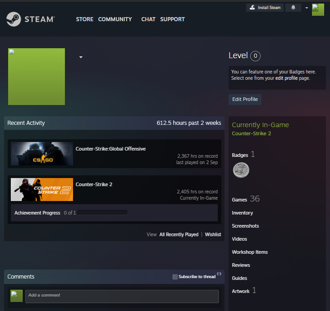Open the Counter-Strike 2 banner thumbnail
The image size is (330, 311).
coord(42,190)
